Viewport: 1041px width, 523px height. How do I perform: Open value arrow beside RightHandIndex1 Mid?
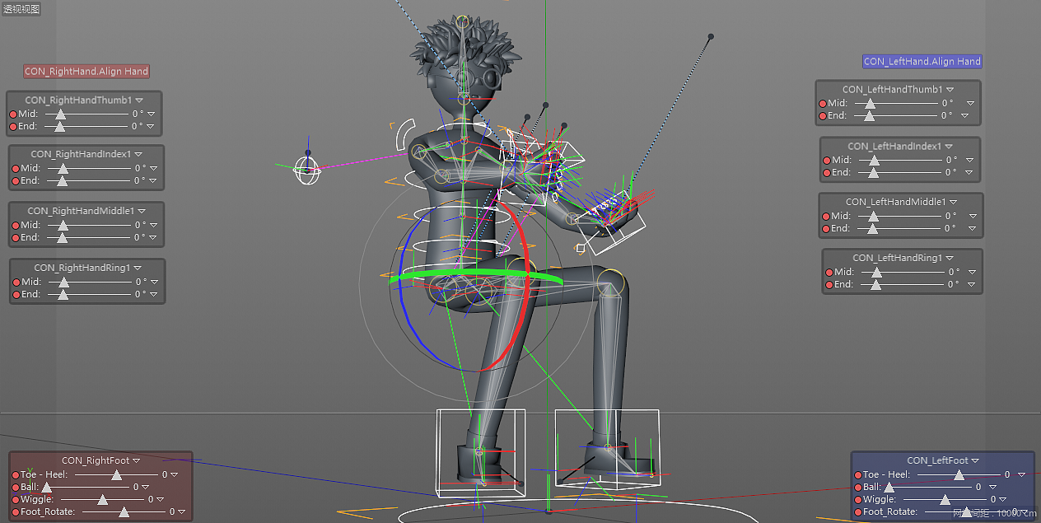153,168
